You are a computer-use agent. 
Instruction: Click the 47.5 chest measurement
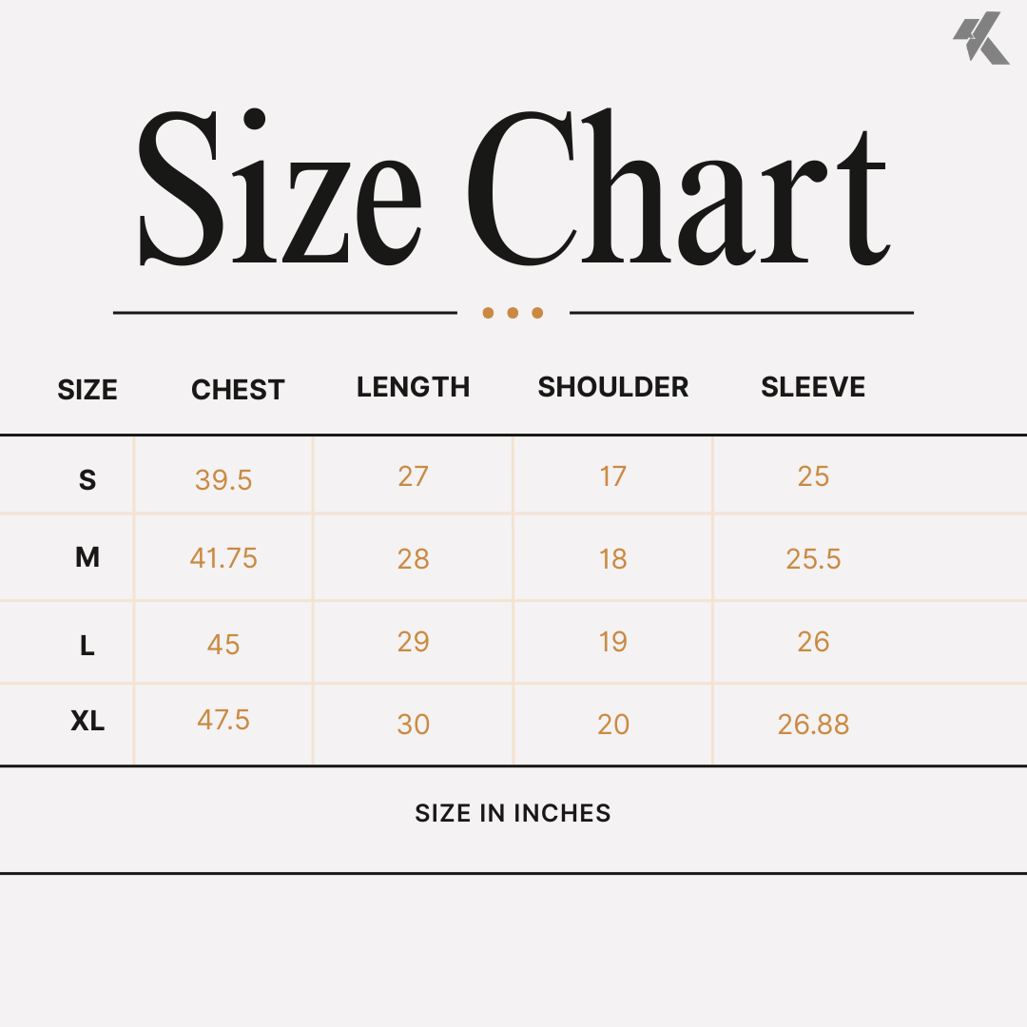coord(223,720)
